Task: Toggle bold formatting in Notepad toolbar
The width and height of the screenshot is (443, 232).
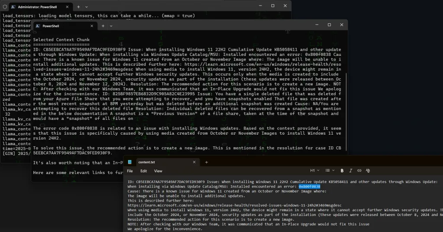Action: 342,171
